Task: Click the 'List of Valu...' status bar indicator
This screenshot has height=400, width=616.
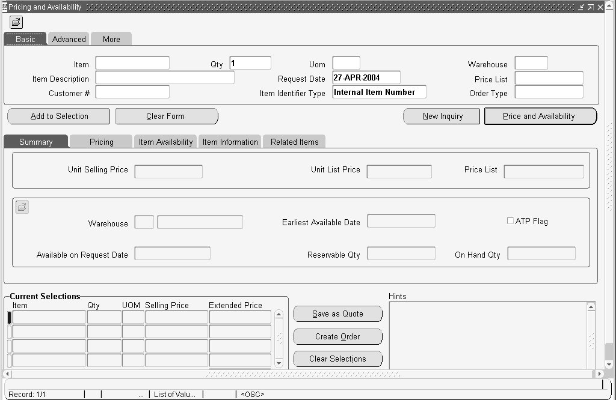Action: (x=174, y=395)
